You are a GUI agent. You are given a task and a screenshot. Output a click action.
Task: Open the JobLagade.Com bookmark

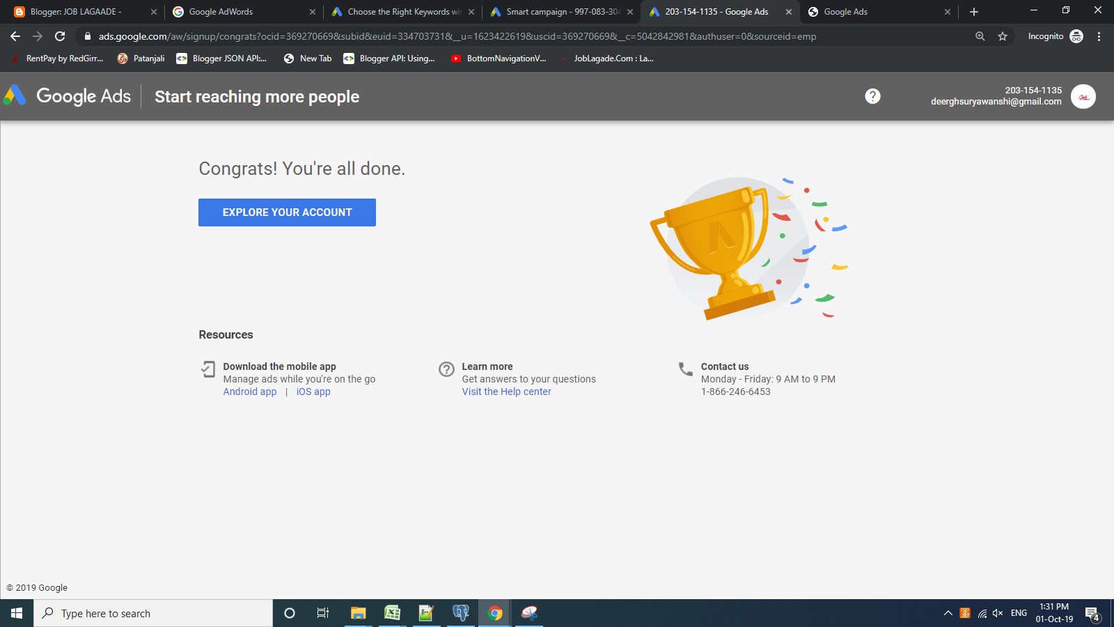pos(606,59)
